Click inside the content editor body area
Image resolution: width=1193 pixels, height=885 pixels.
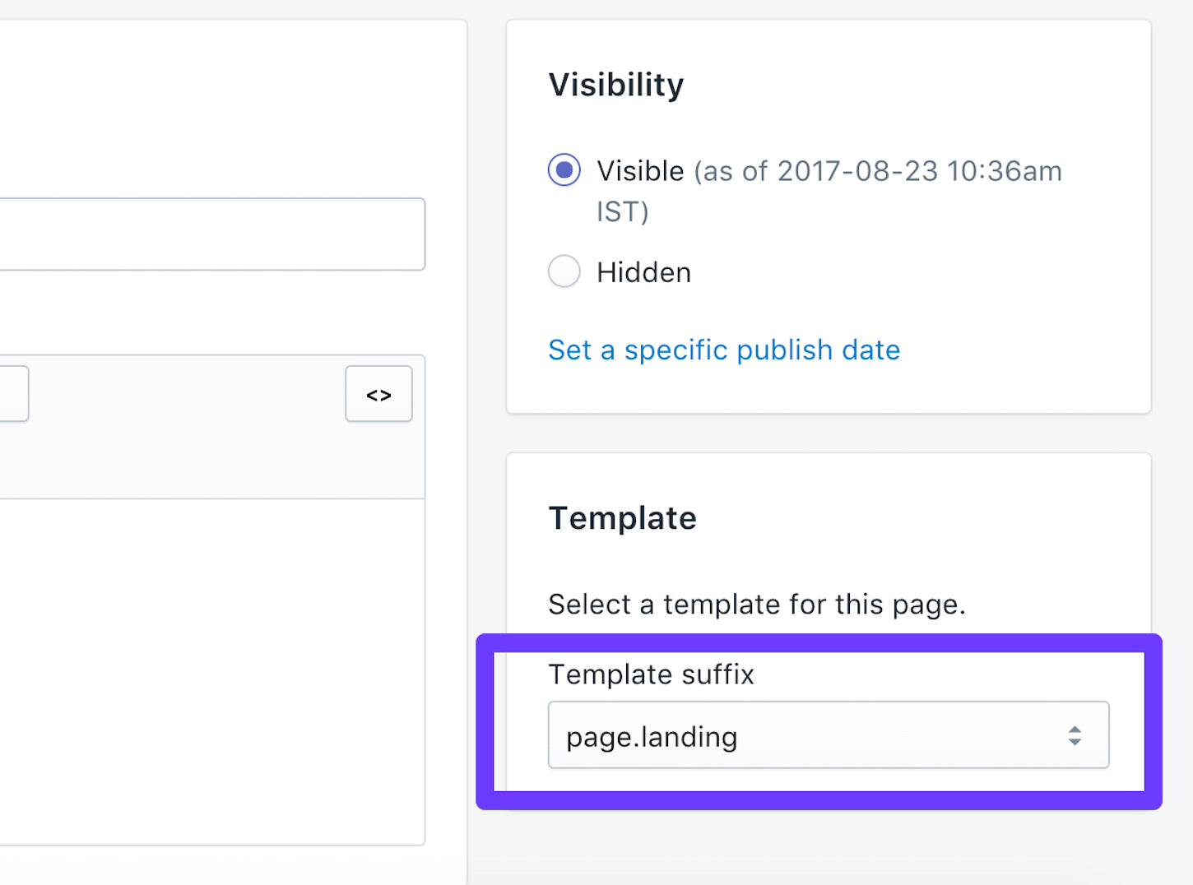coord(212,671)
